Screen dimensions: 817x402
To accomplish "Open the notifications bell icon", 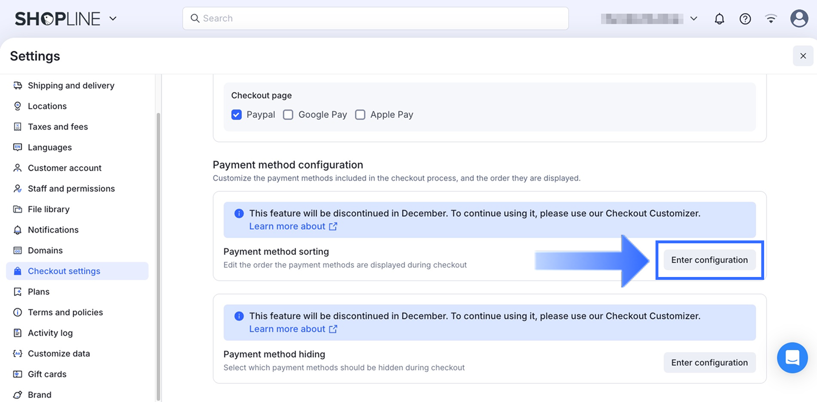I will [x=719, y=19].
